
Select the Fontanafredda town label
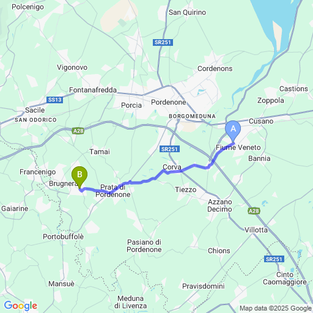[x=93, y=90]
